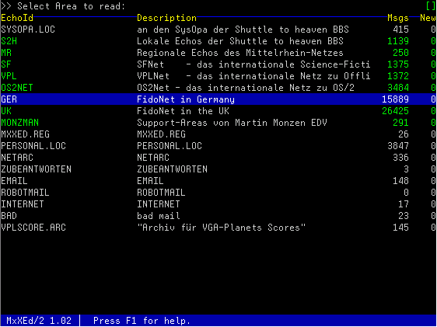The image size is (437, 327).
Task: Open the PERSONAL.LOC EchoId entry
Action: 33,146
